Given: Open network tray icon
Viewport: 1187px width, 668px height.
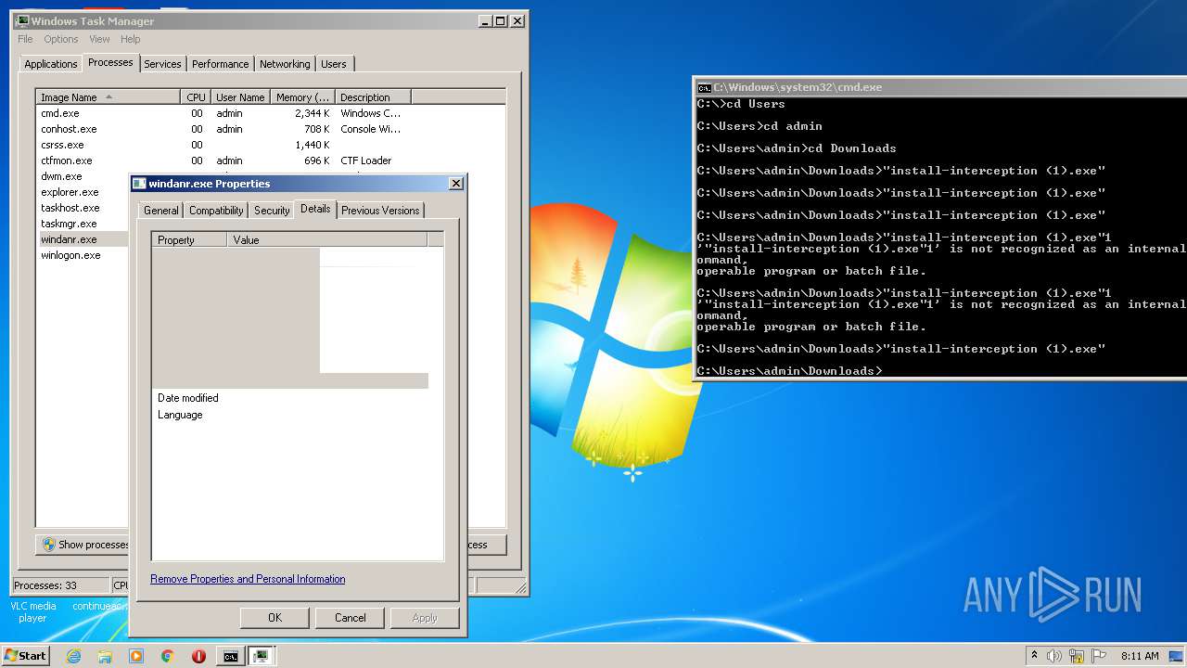Looking at the screenshot, I should point(1077,656).
